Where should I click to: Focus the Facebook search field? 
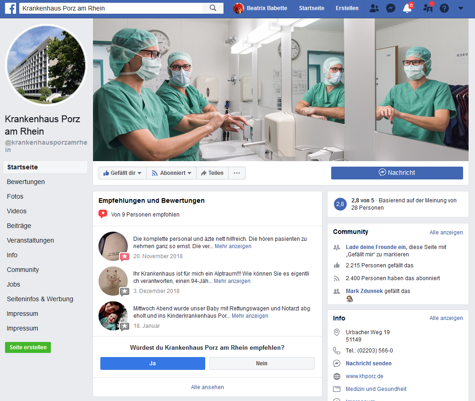tap(111, 8)
